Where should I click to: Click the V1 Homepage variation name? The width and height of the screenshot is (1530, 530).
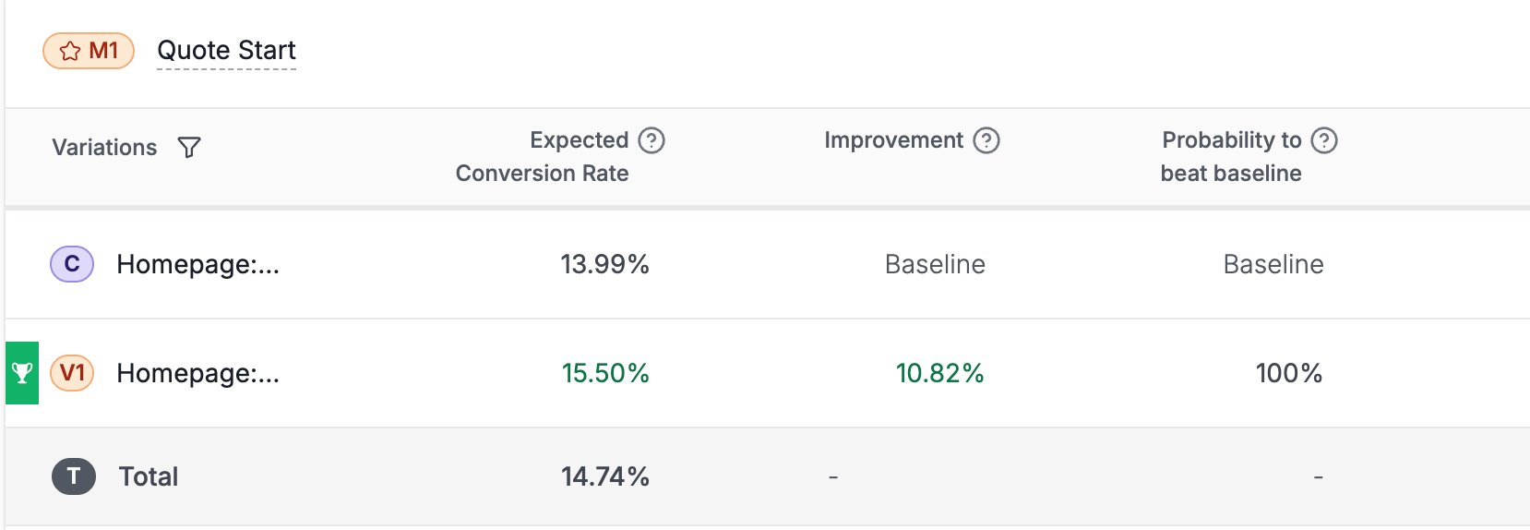click(197, 374)
